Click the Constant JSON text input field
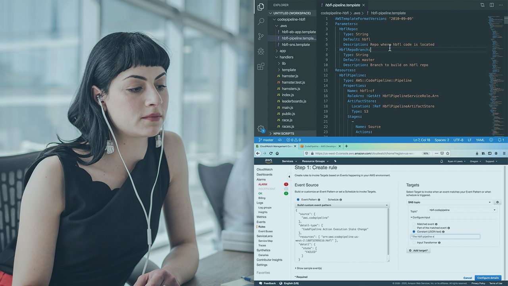508x286 pixels. (445, 236)
